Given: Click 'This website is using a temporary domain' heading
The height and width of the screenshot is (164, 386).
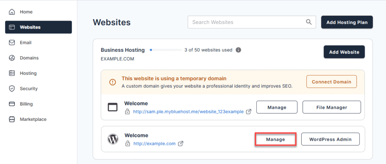Looking at the screenshot, I should [174, 79].
